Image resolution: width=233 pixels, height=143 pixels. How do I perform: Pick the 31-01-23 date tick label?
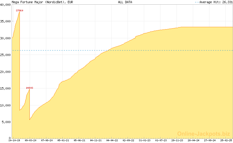[145, 140]
